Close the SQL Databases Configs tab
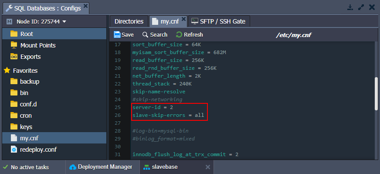Image resolution: width=380 pixels, height=174 pixels. (85, 6)
